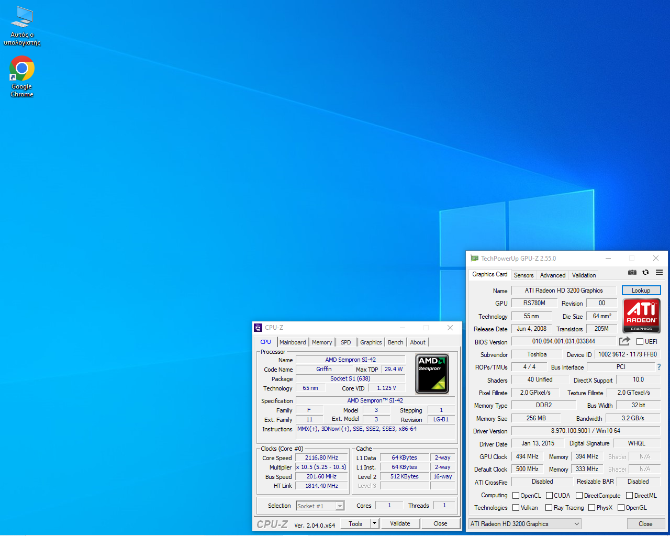Toggle the Vulkan checkbox
This screenshot has height=536, width=670.
(516, 508)
